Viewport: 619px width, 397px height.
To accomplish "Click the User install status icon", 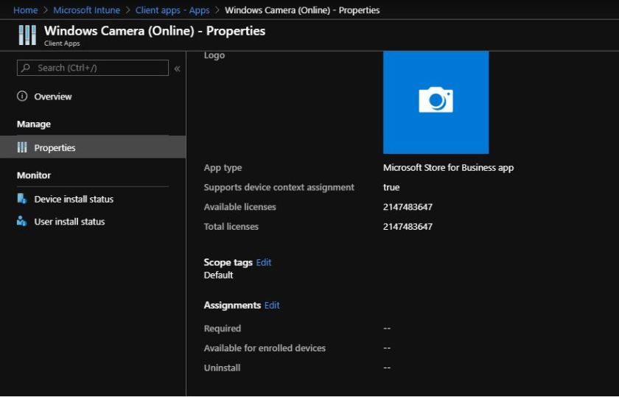I will pyautogui.click(x=22, y=222).
